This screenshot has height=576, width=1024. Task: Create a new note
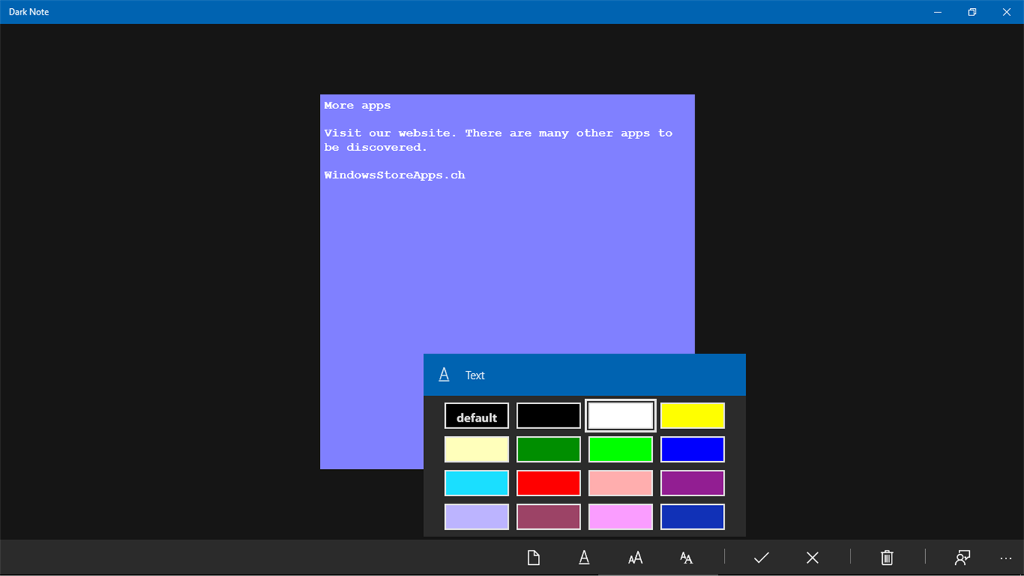pyautogui.click(x=534, y=557)
